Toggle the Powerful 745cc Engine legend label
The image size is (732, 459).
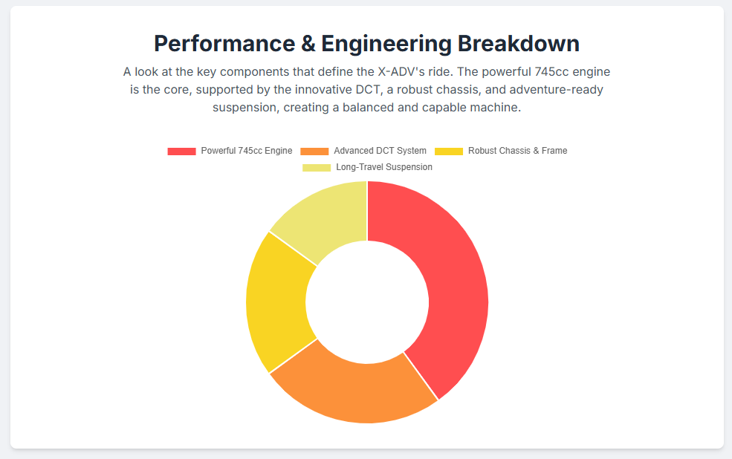tap(246, 151)
